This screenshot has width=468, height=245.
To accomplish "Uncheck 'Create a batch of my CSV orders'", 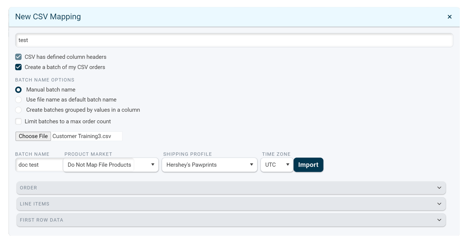I will [18, 67].
